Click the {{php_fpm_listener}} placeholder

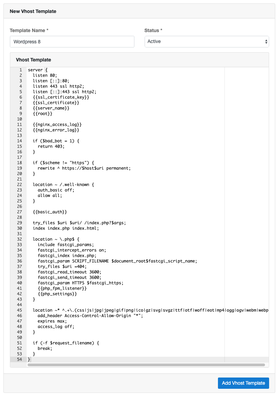point(62,288)
